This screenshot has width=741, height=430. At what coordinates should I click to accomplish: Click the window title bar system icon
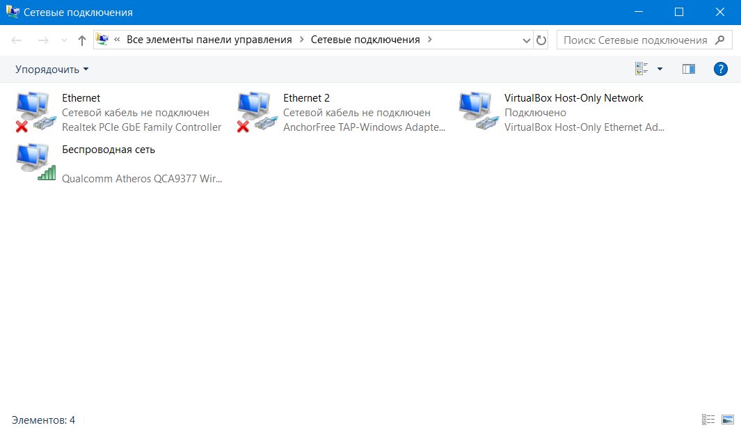pyautogui.click(x=13, y=12)
